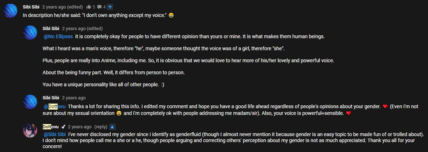Click Dottovu comment's "2 years ago" timestamp
Screen dimensions: 428x152
[x=80, y=127]
